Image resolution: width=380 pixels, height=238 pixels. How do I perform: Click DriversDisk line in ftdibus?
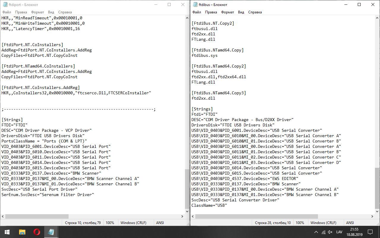point(233,125)
